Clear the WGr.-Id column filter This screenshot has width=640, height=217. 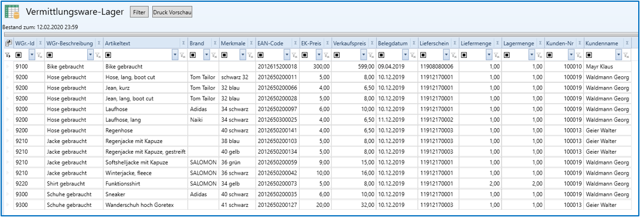pyautogui.click(x=40, y=55)
